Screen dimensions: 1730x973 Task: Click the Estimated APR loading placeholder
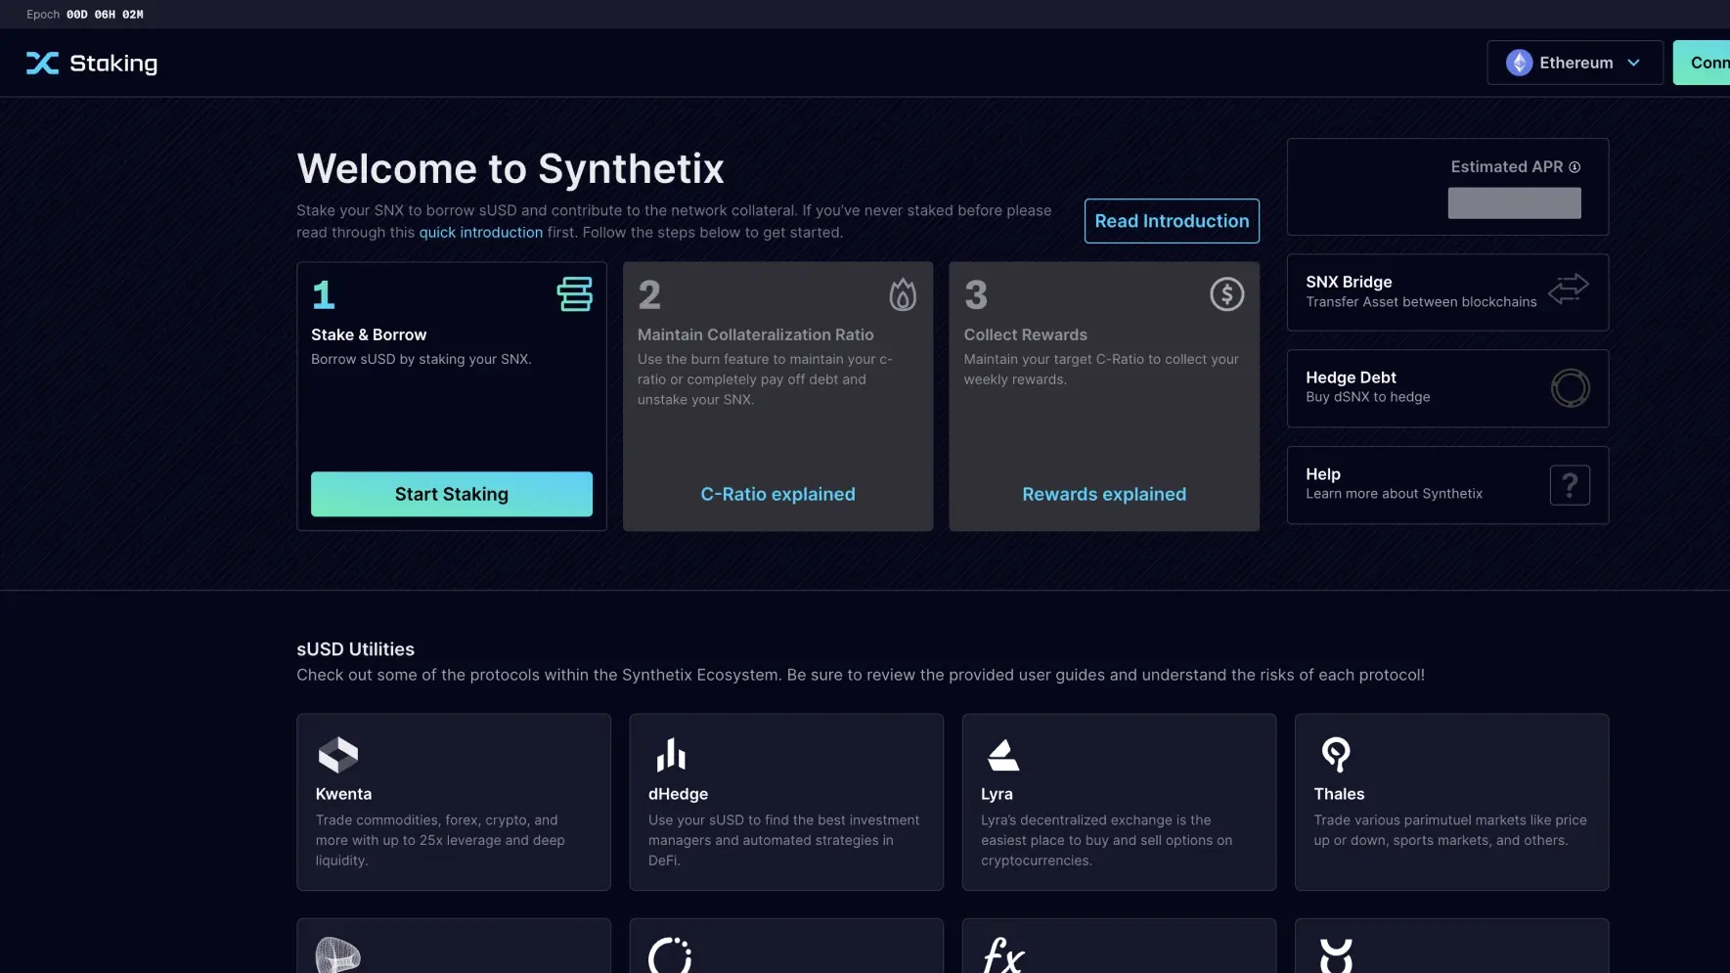[1514, 203]
